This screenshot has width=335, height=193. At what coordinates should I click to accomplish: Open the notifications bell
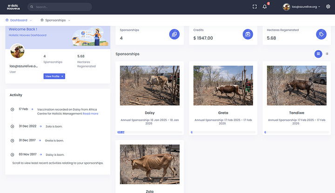264,7
